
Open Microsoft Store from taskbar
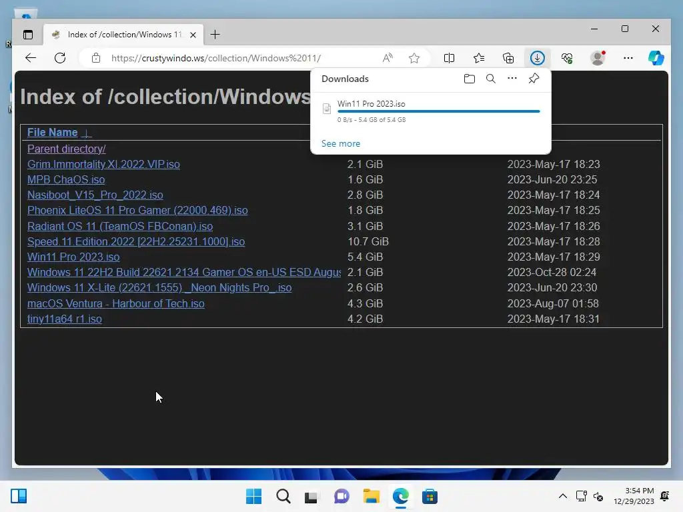pos(430,496)
